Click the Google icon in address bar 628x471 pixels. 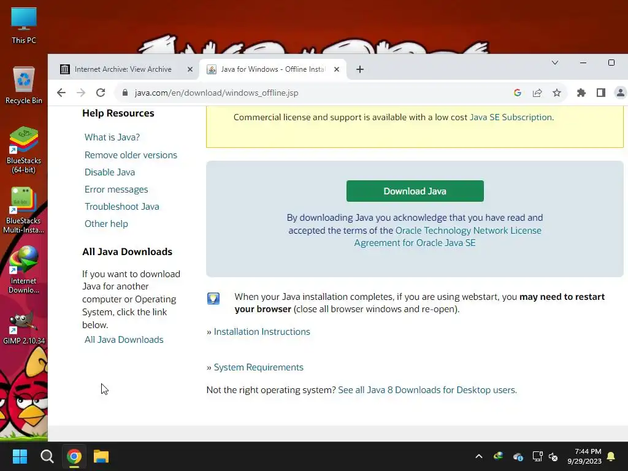[x=518, y=93]
